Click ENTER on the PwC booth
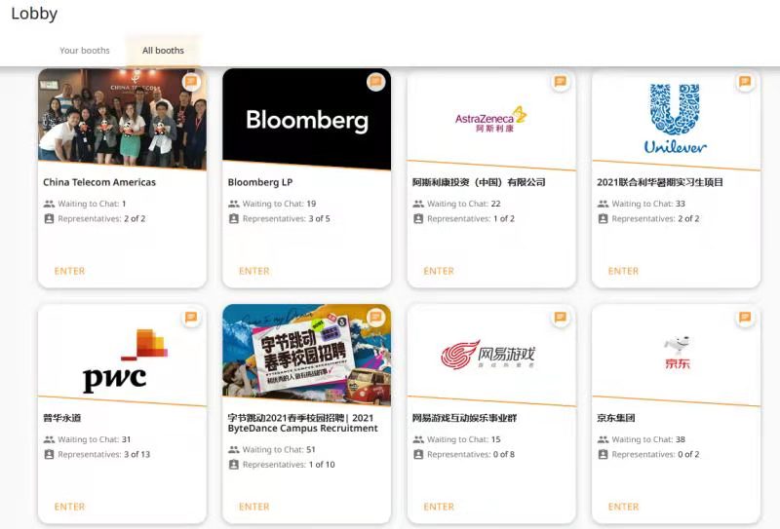The width and height of the screenshot is (780, 529). point(69,507)
